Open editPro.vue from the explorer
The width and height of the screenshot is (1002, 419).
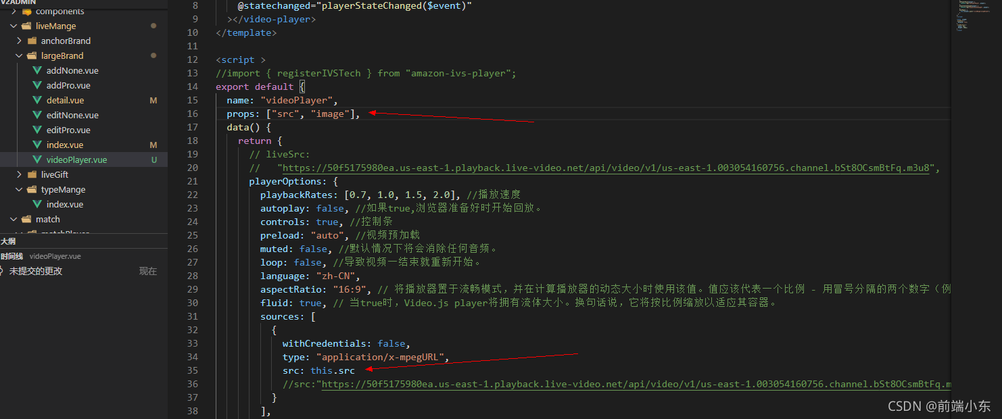[68, 130]
